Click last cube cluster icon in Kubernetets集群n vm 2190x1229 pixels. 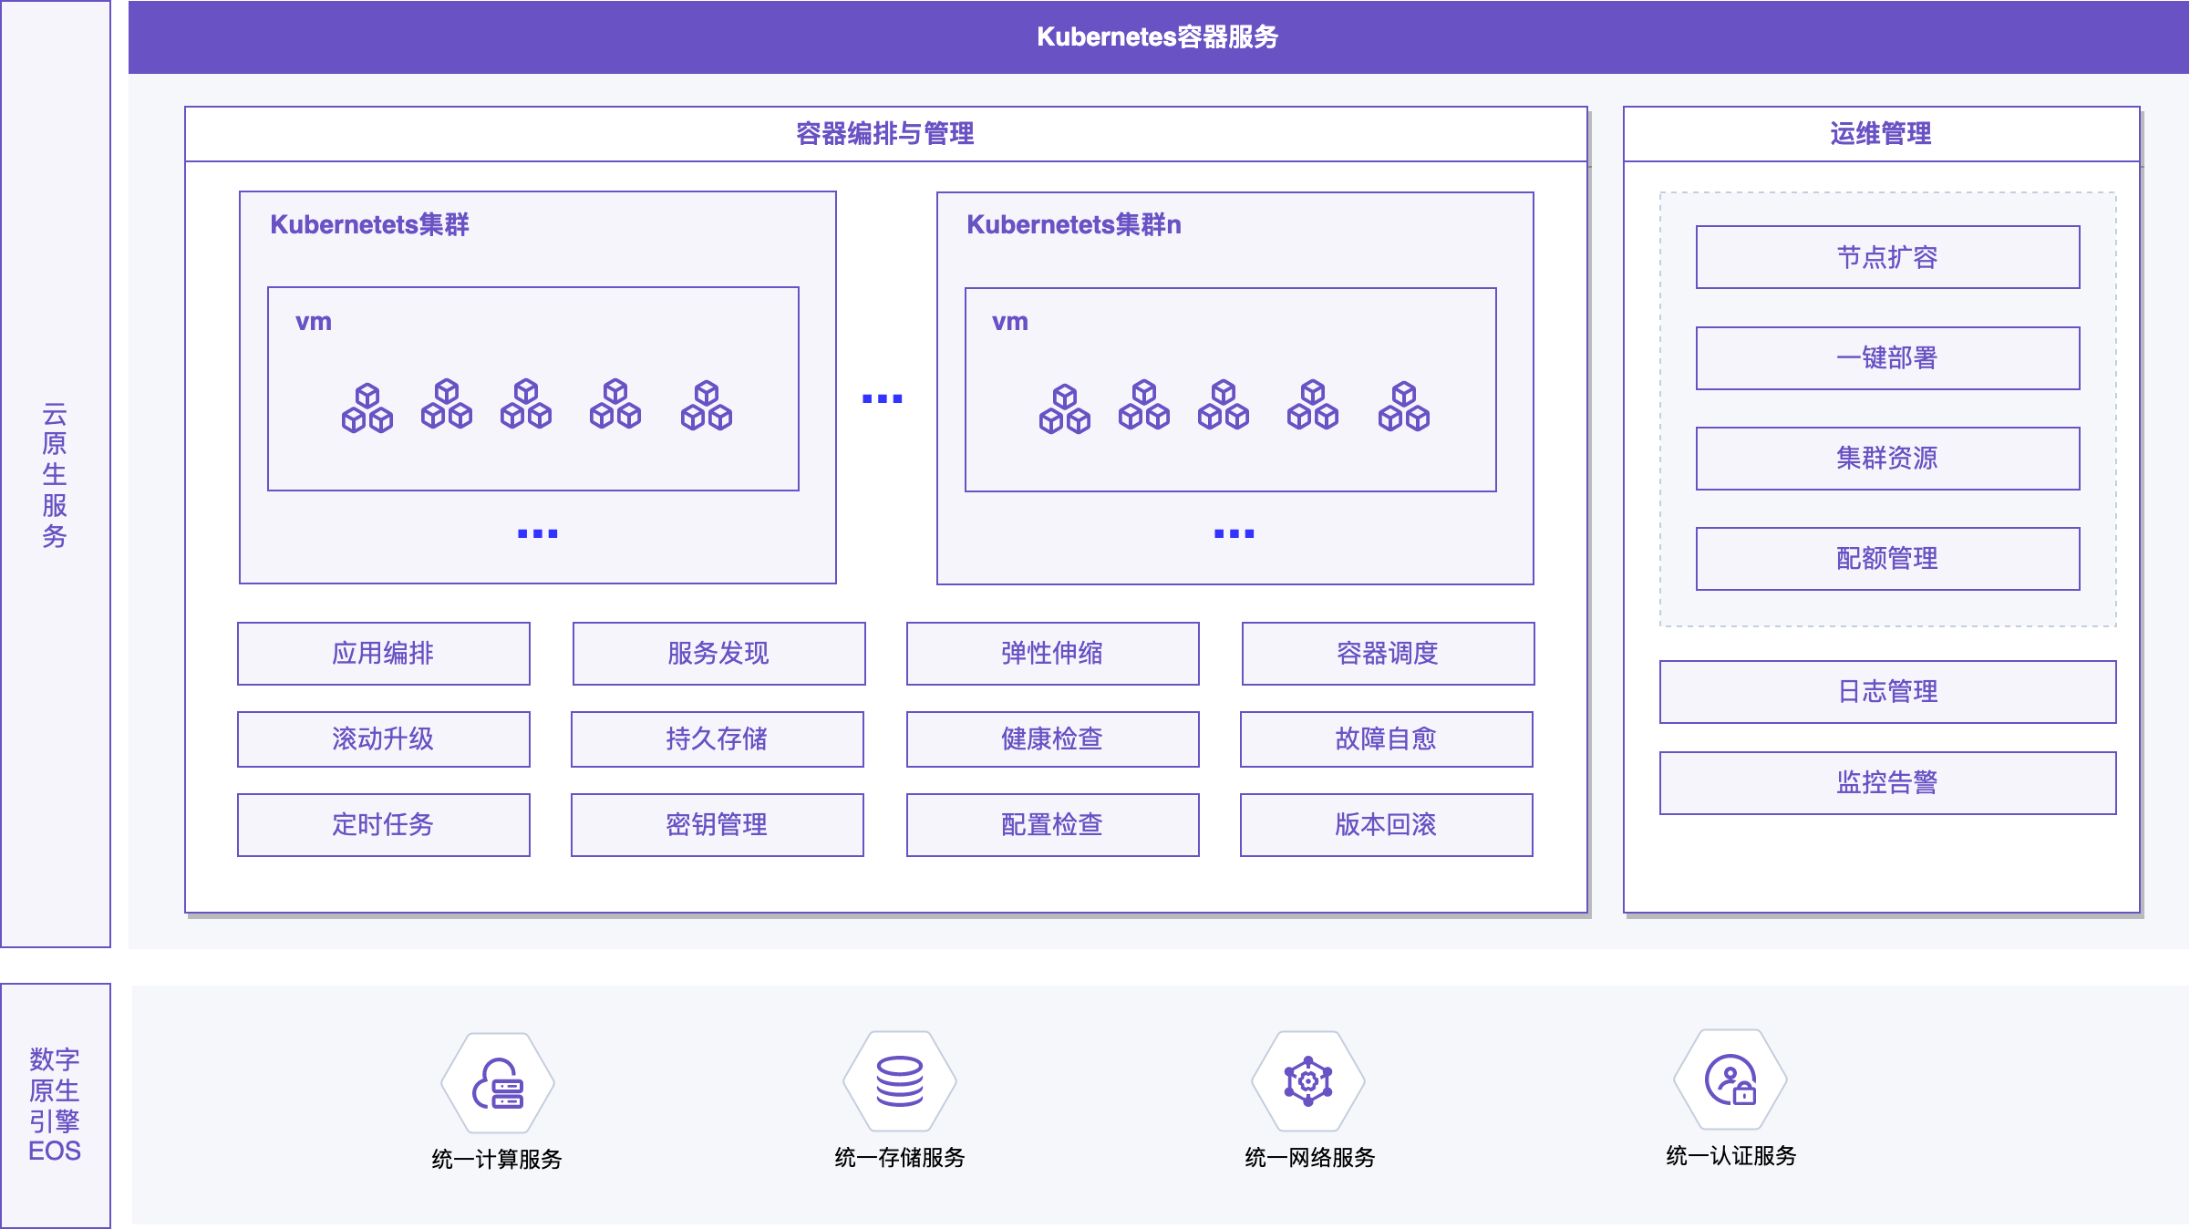coord(1404,406)
